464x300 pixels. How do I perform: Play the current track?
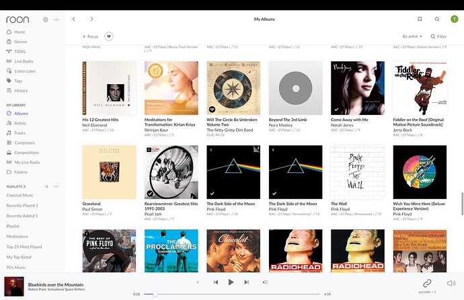point(231,283)
